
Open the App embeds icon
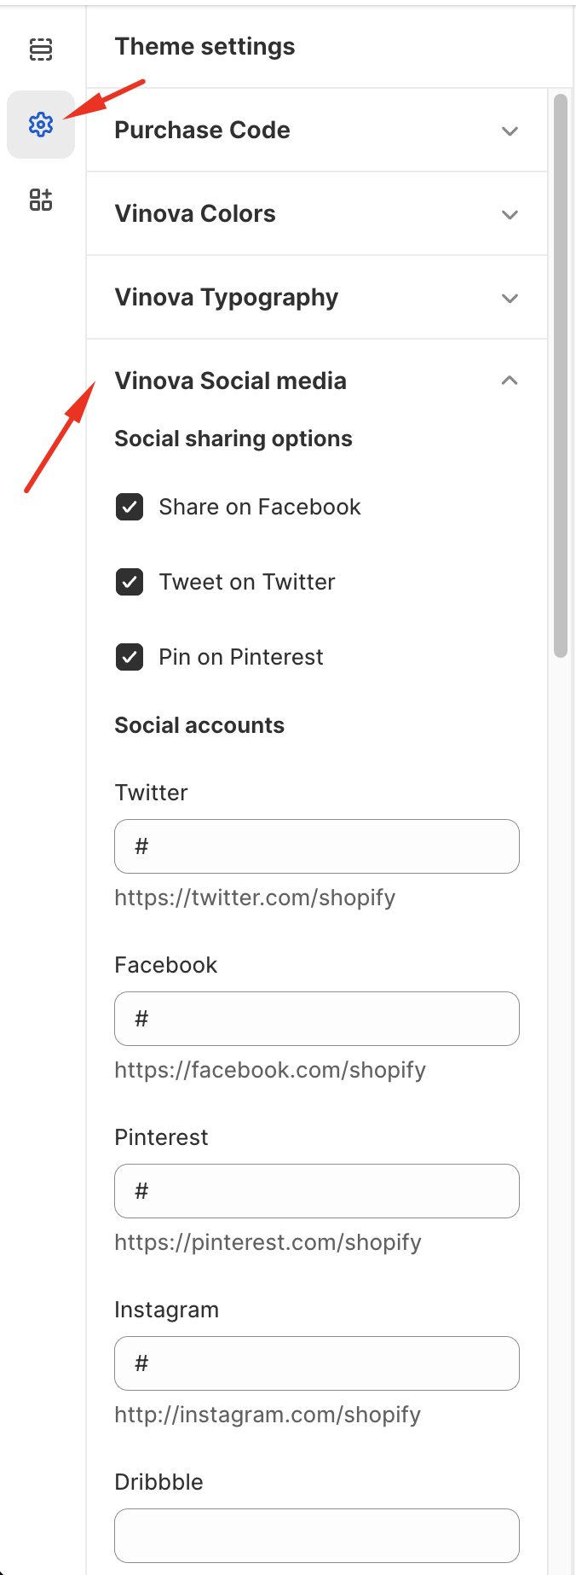click(x=41, y=200)
